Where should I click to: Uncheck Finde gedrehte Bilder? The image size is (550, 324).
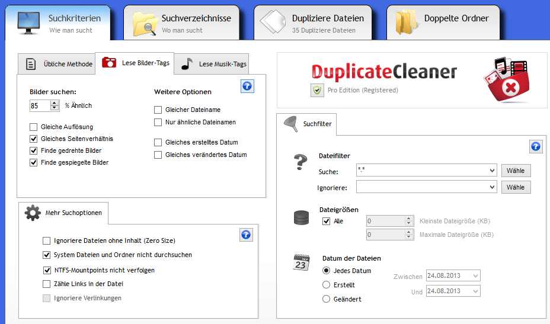pyautogui.click(x=34, y=150)
